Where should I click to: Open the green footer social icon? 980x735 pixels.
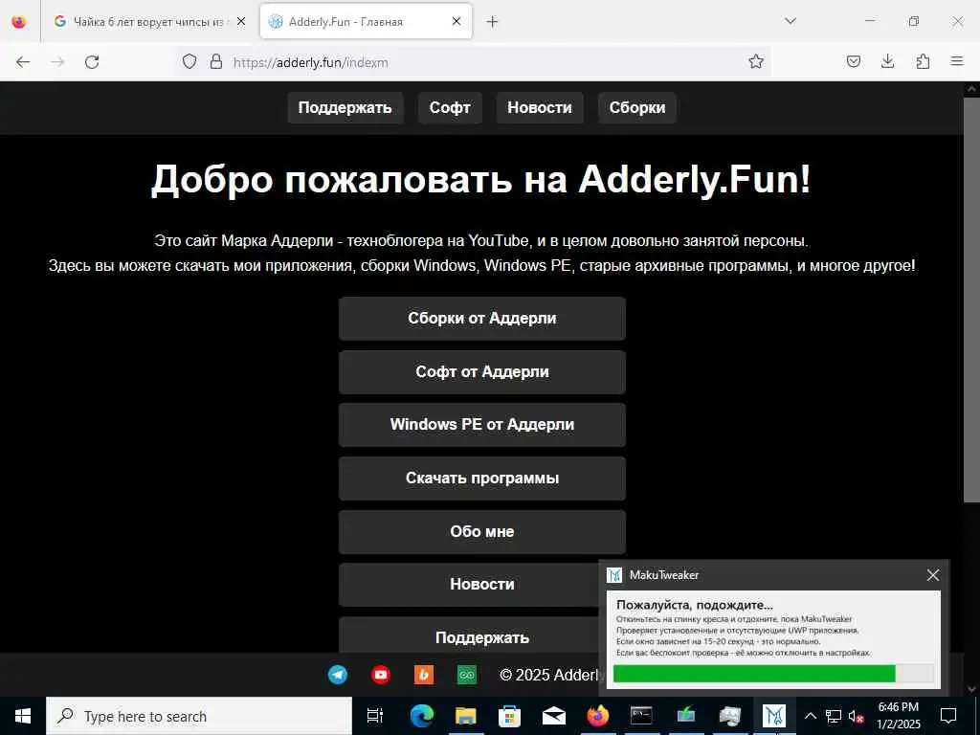pyautogui.click(x=467, y=675)
